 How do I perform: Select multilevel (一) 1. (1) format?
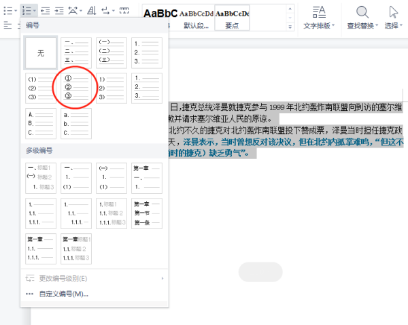(x=112, y=178)
